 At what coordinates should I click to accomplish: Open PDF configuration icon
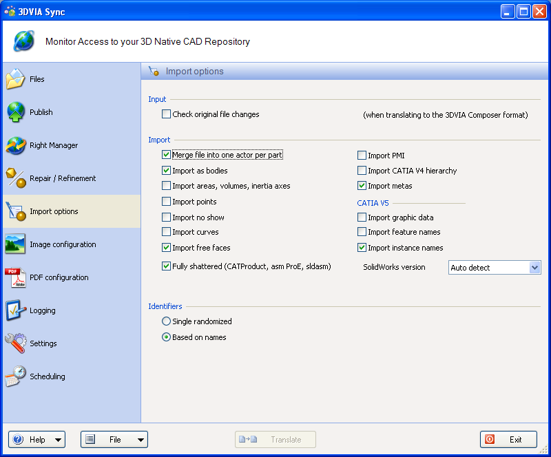click(x=15, y=277)
